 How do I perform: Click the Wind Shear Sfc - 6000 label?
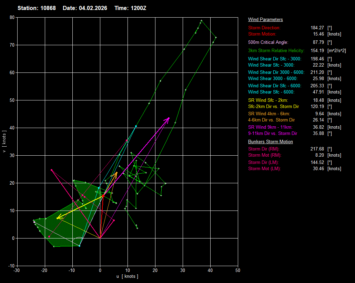[x=271, y=92]
